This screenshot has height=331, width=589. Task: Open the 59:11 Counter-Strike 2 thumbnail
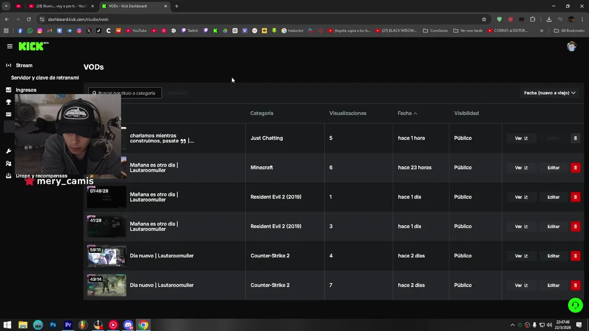coord(106,256)
